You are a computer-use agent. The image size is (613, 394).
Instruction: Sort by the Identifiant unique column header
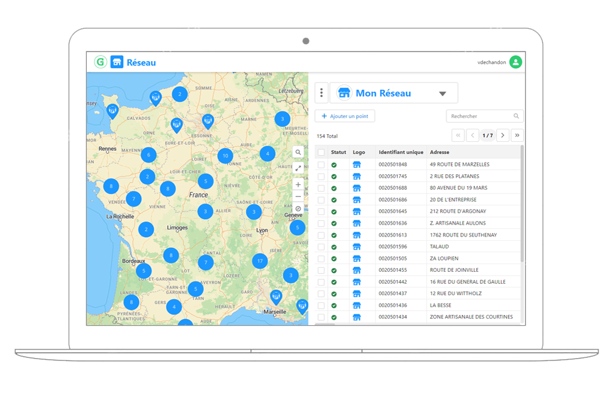400,153
